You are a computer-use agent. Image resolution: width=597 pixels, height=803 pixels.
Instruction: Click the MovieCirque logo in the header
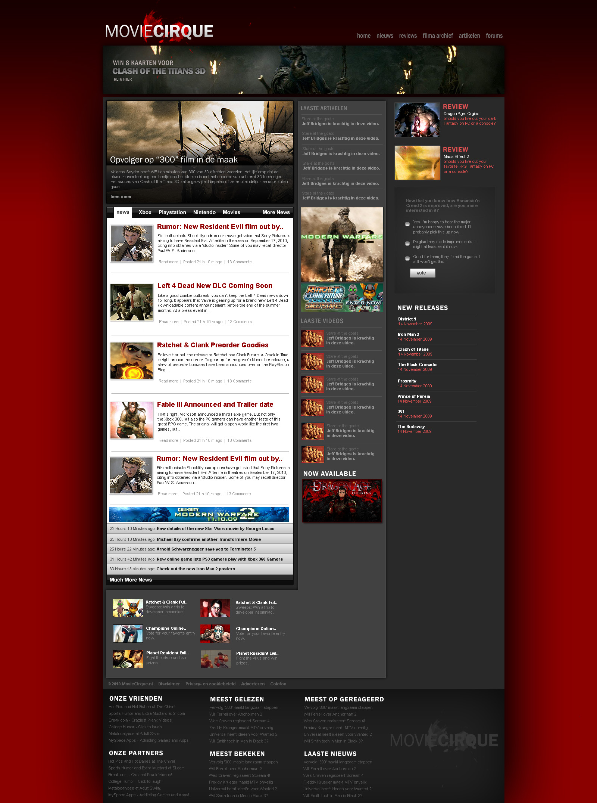(159, 31)
